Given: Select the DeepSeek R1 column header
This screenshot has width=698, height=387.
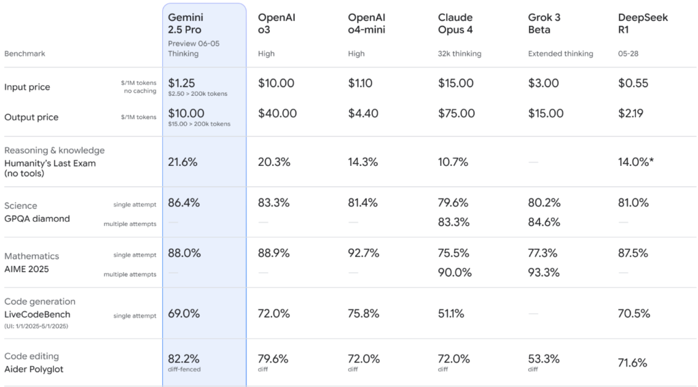Looking at the screenshot, I should [643, 24].
